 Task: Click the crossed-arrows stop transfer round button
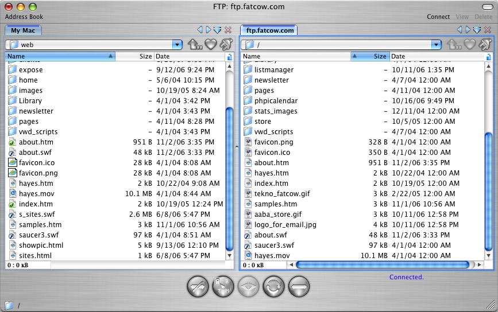click(198, 286)
